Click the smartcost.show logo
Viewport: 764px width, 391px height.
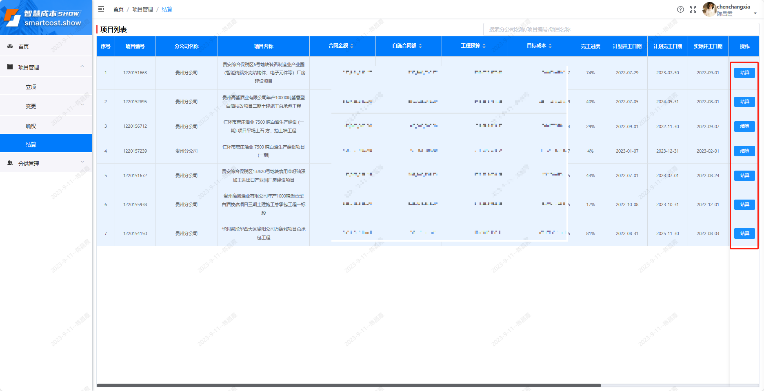(46, 18)
